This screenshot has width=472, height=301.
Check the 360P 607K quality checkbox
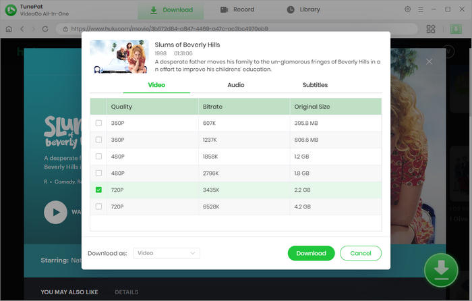pos(99,123)
